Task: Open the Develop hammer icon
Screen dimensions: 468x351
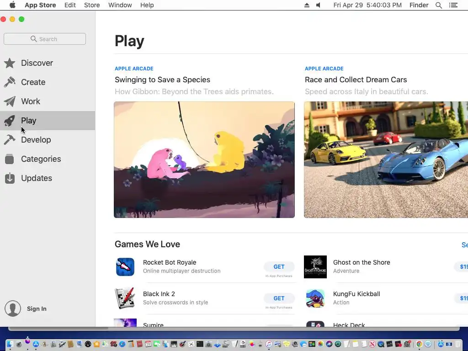Action: click(x=10, y=140)
